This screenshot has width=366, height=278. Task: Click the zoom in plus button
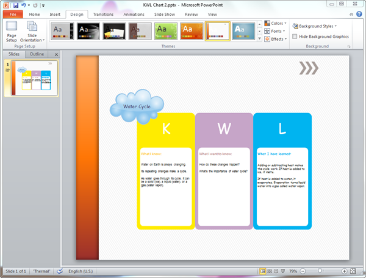[x=345, y=271]
